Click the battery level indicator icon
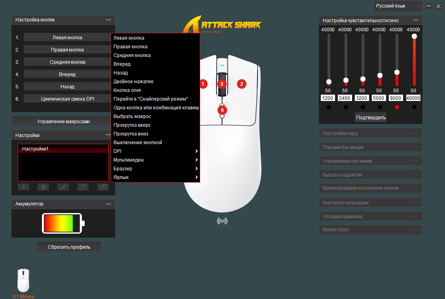The height and width of the screenshot is (299, 445). (63, 223)
